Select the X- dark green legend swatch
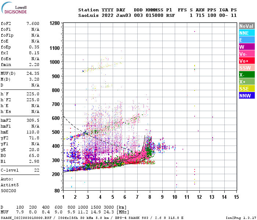 pyautogui.click(x=247, y=75)
